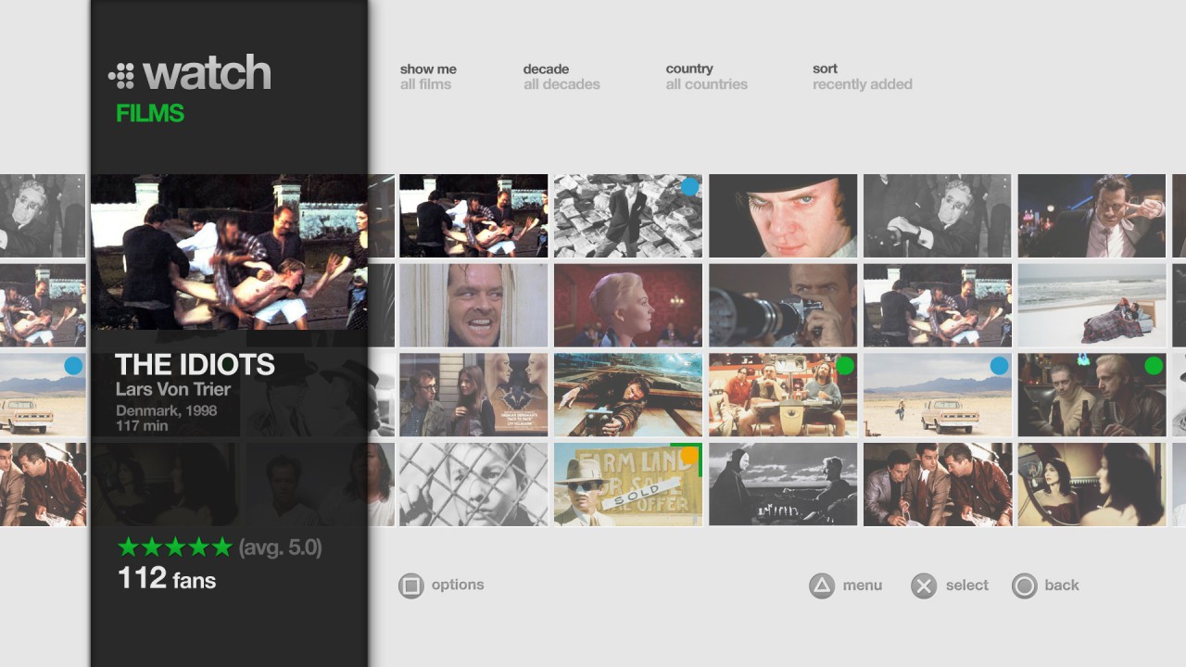Image resolution: width=1186 pixels, height=667 pixels.
Task: Open the sort recently added menu
Action: [x=861, y=78]
